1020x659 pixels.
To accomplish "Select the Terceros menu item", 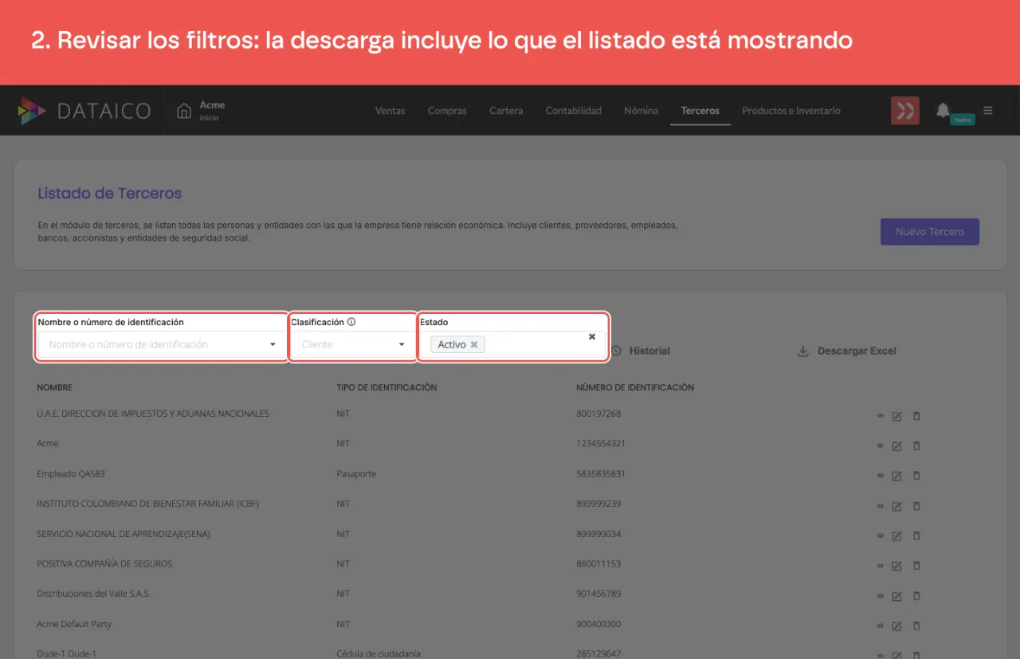I will (x=700, y=111).
